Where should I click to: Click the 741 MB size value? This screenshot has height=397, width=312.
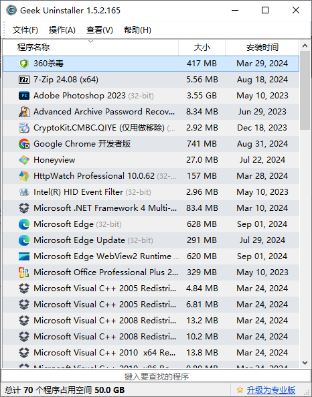[202, 144]
